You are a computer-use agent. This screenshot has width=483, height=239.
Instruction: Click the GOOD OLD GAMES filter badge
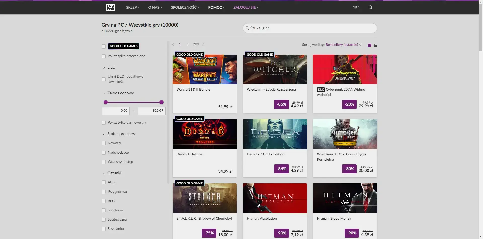pos(124,46)
